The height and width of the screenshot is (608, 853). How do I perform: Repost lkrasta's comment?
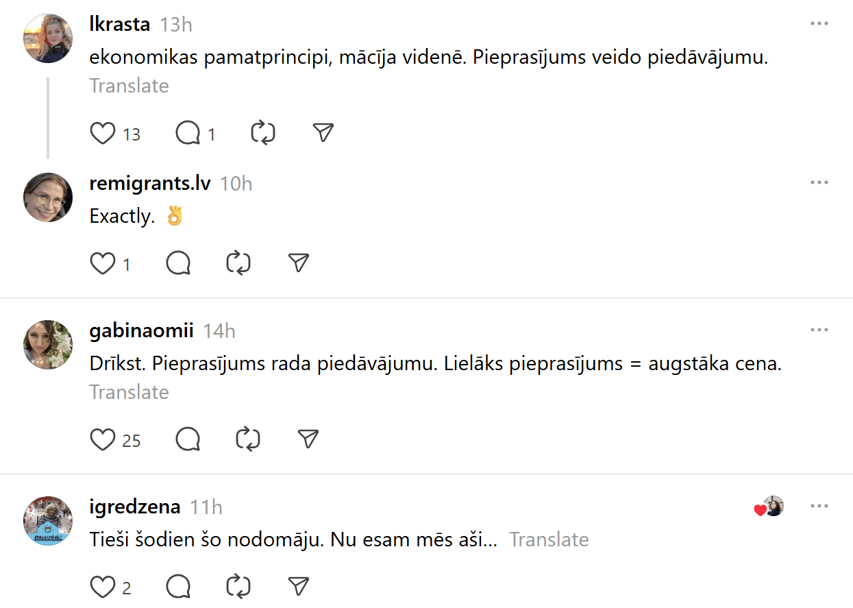[263, 133]
